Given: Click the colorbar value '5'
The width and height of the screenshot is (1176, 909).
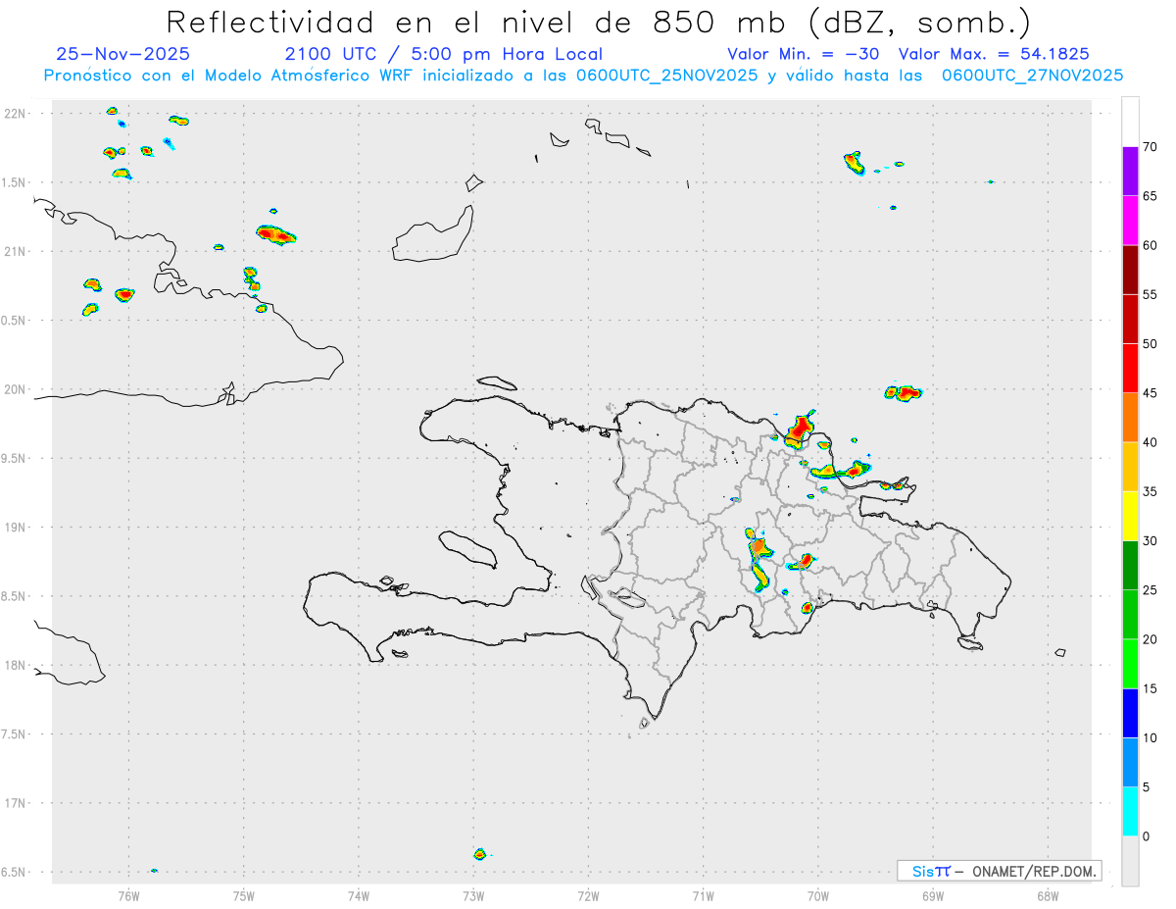Looking at the screenshot, I should [1146, 786].
